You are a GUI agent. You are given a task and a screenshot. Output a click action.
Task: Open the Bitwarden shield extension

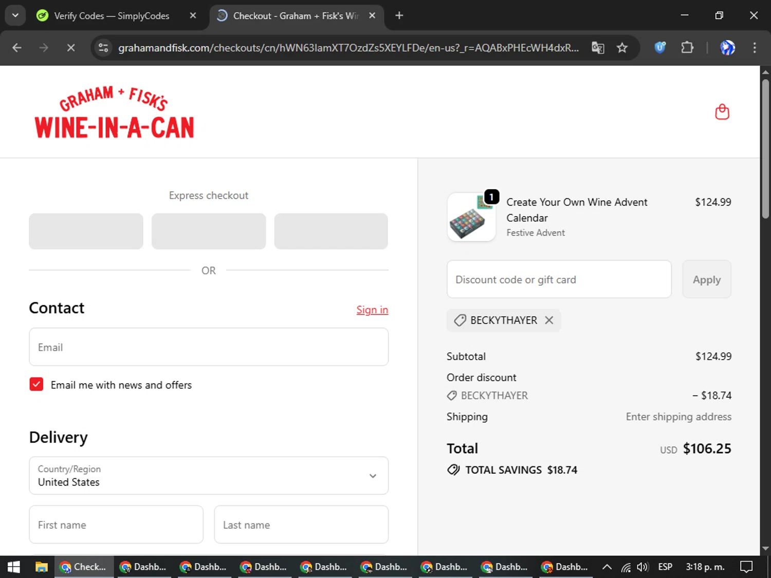(x=660, y=48)
